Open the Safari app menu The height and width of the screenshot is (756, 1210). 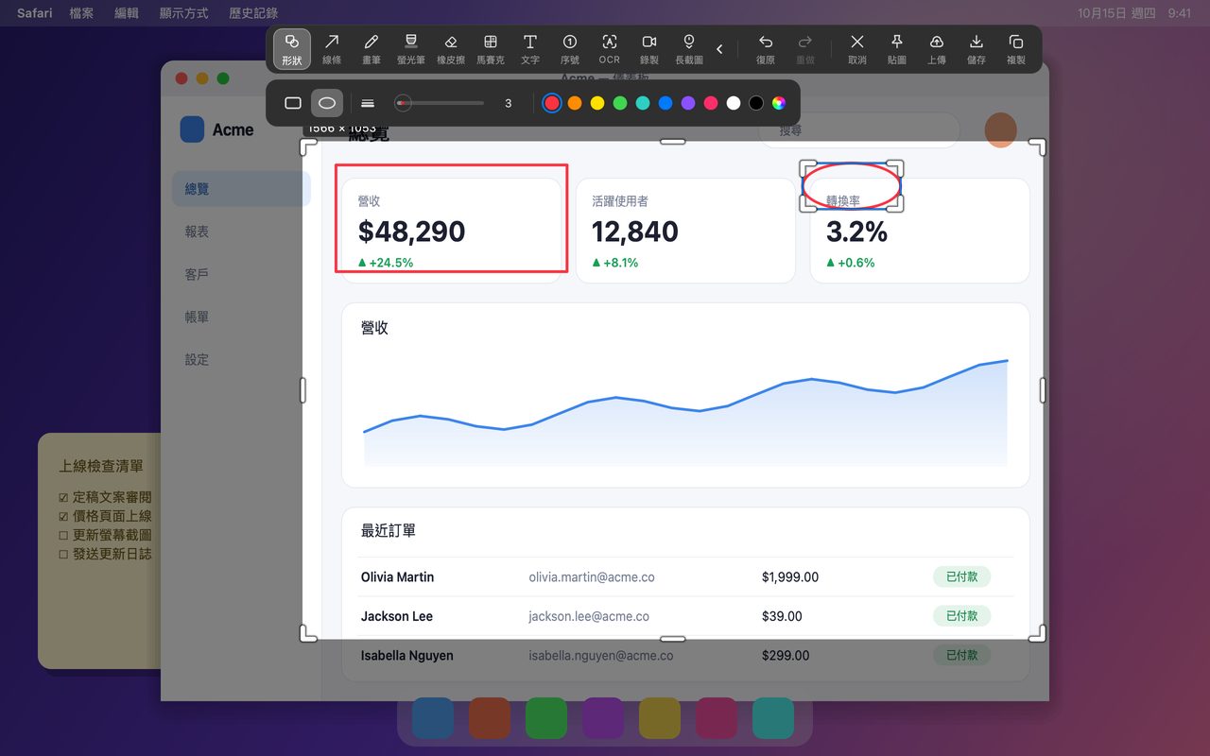click(35, 13)
